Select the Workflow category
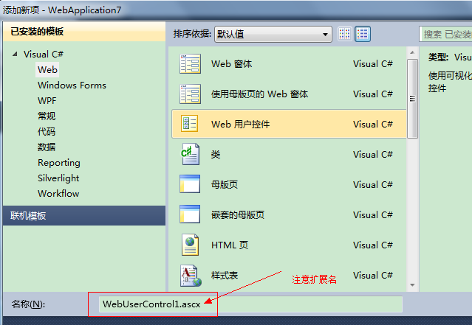The width and height of the screenshot is (472, 325). tap(58, 194)
